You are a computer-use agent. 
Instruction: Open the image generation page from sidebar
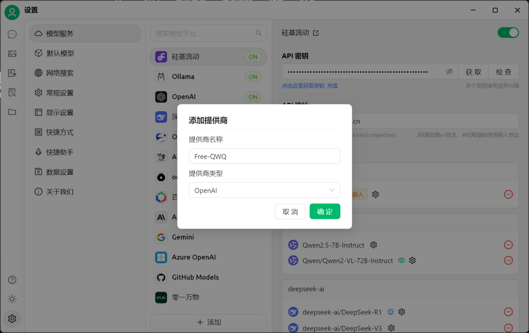tap(12, 54)
